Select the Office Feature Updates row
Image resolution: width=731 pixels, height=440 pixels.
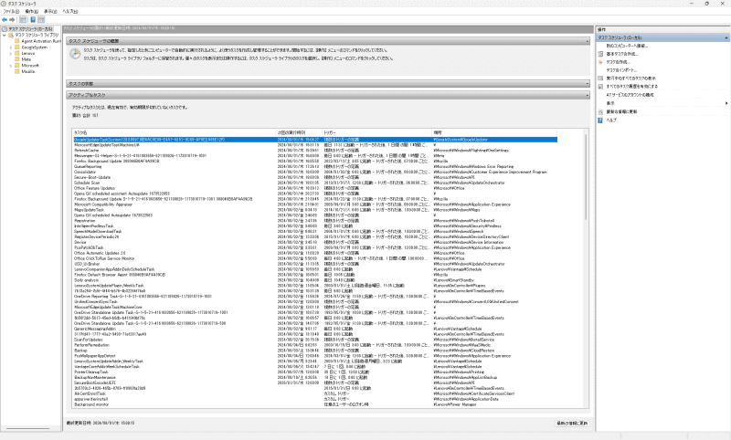click(315, 188)
